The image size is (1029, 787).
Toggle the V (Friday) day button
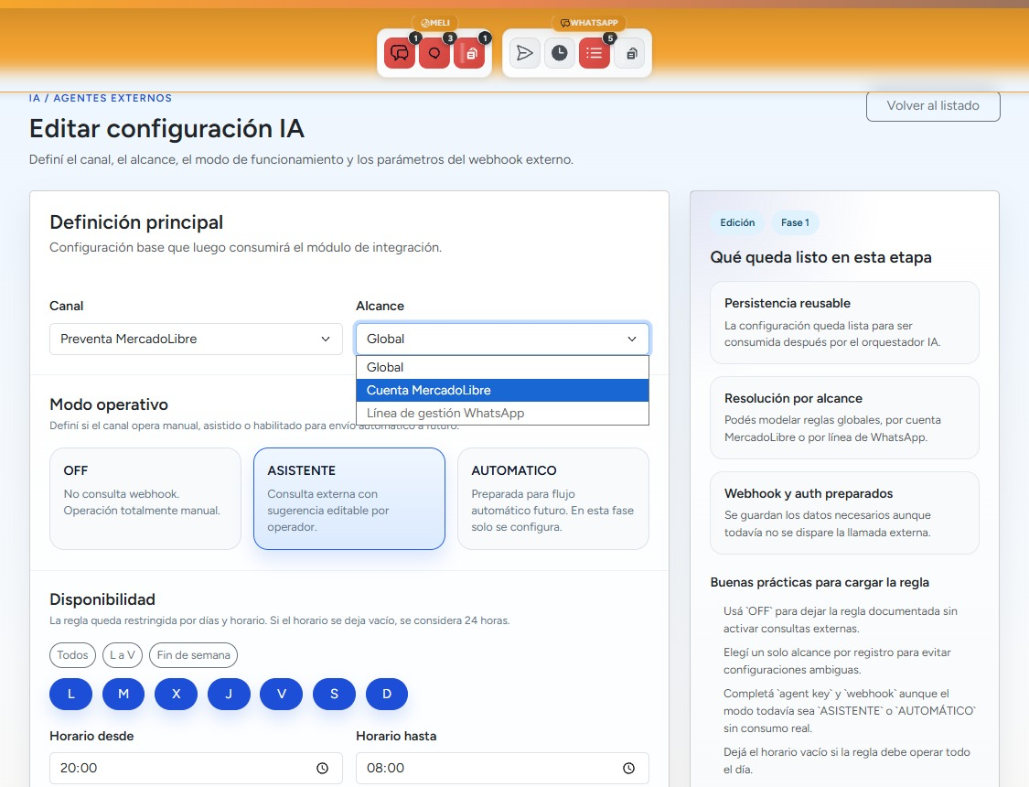coord(282,694)
